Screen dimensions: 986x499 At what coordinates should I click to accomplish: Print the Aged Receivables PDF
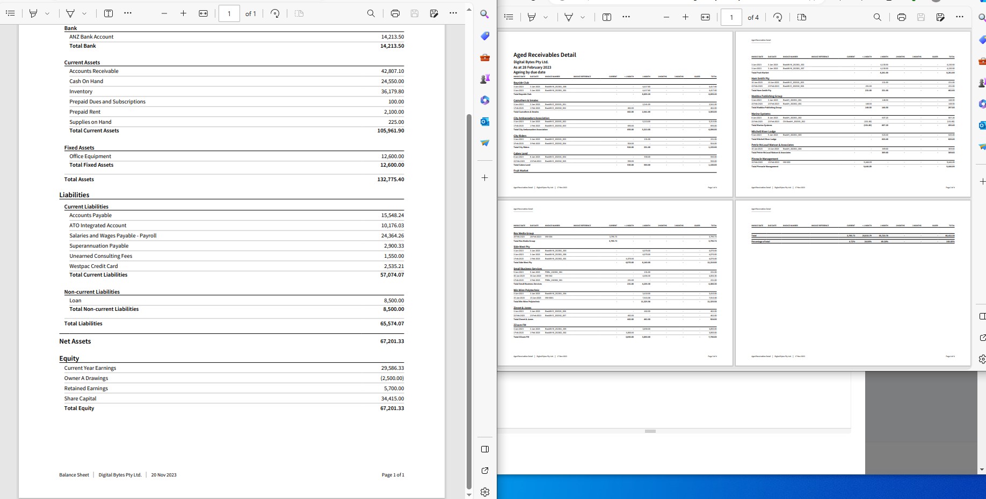click(x=902, y=17)
